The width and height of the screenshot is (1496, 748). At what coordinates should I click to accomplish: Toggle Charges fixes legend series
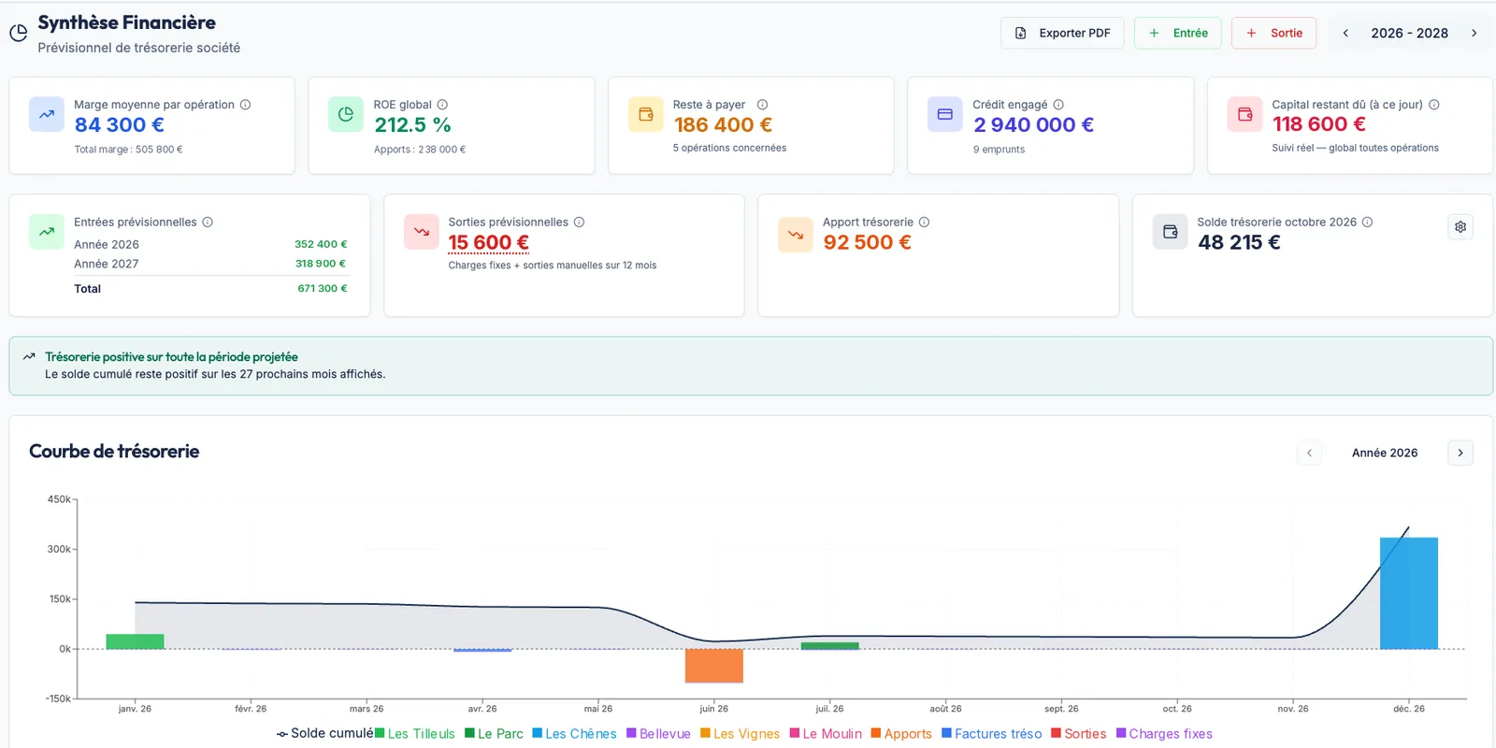(1164, 733)
